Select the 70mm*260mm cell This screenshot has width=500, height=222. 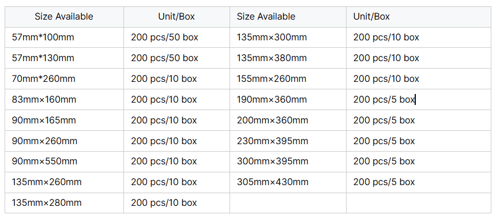point(64,79)
